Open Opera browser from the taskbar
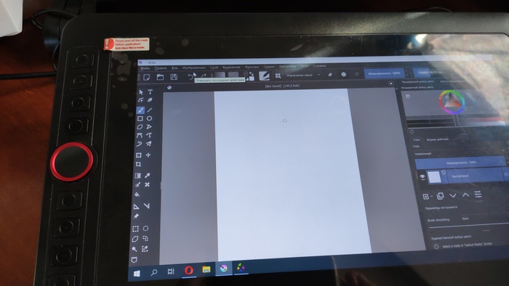The width and height of the screenshot is (509, 286). 188,270
